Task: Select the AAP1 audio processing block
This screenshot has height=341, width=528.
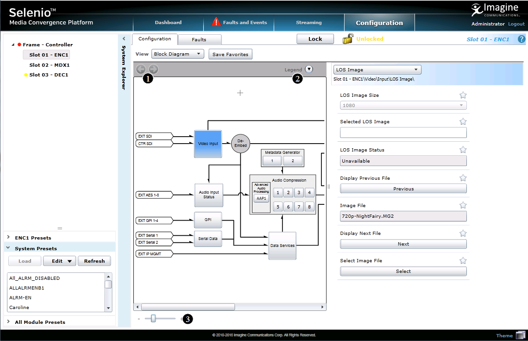Action: (261, 198)
